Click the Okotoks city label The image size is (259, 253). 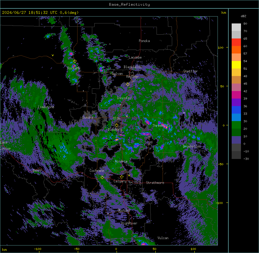tap(124, 210)
